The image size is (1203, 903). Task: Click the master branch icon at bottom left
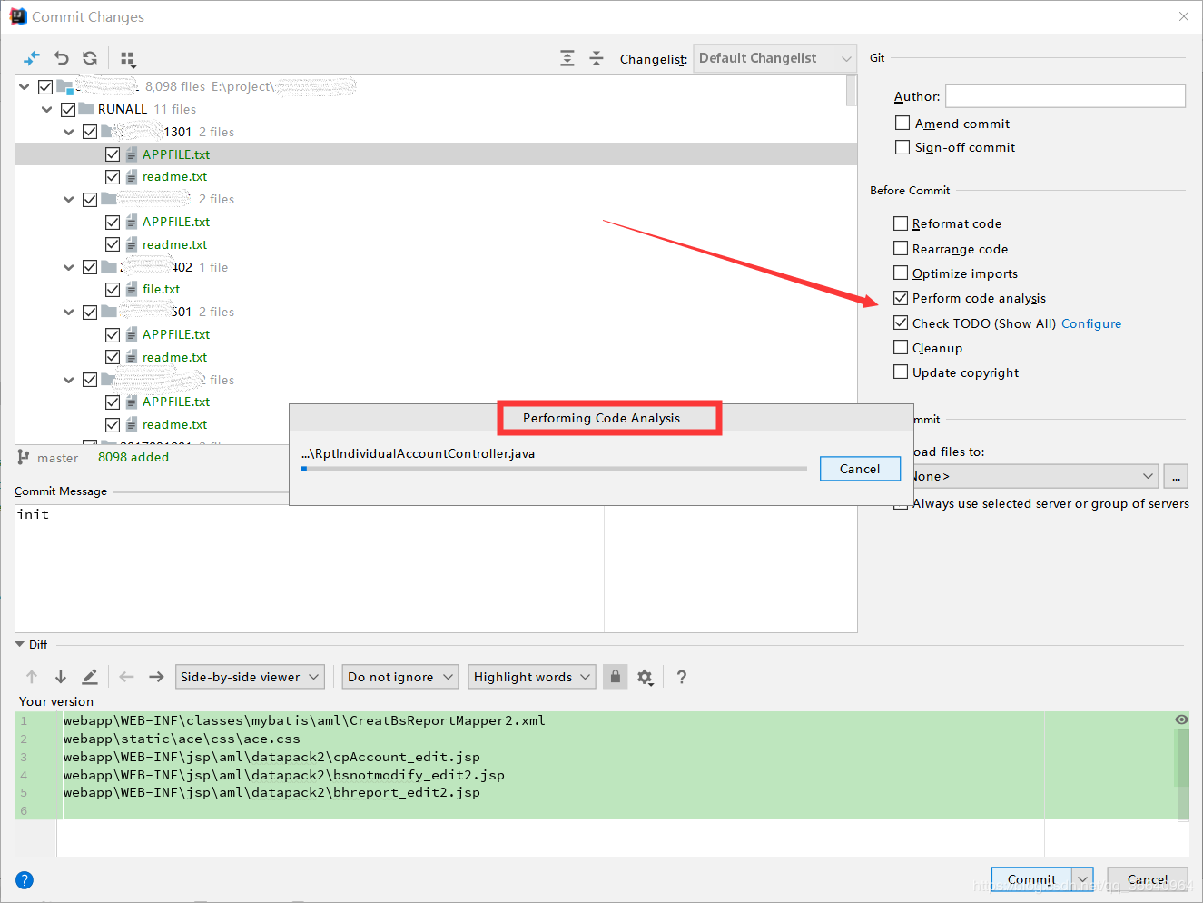coord(21,457)
